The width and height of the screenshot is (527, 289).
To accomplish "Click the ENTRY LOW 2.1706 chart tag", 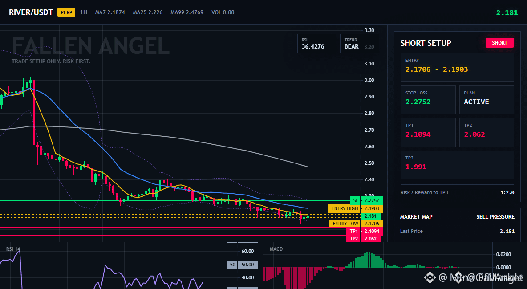I will (x=356, y=224).
